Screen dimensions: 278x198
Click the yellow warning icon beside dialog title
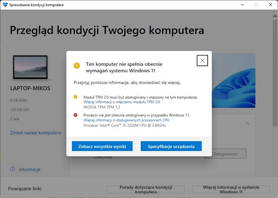77,65
